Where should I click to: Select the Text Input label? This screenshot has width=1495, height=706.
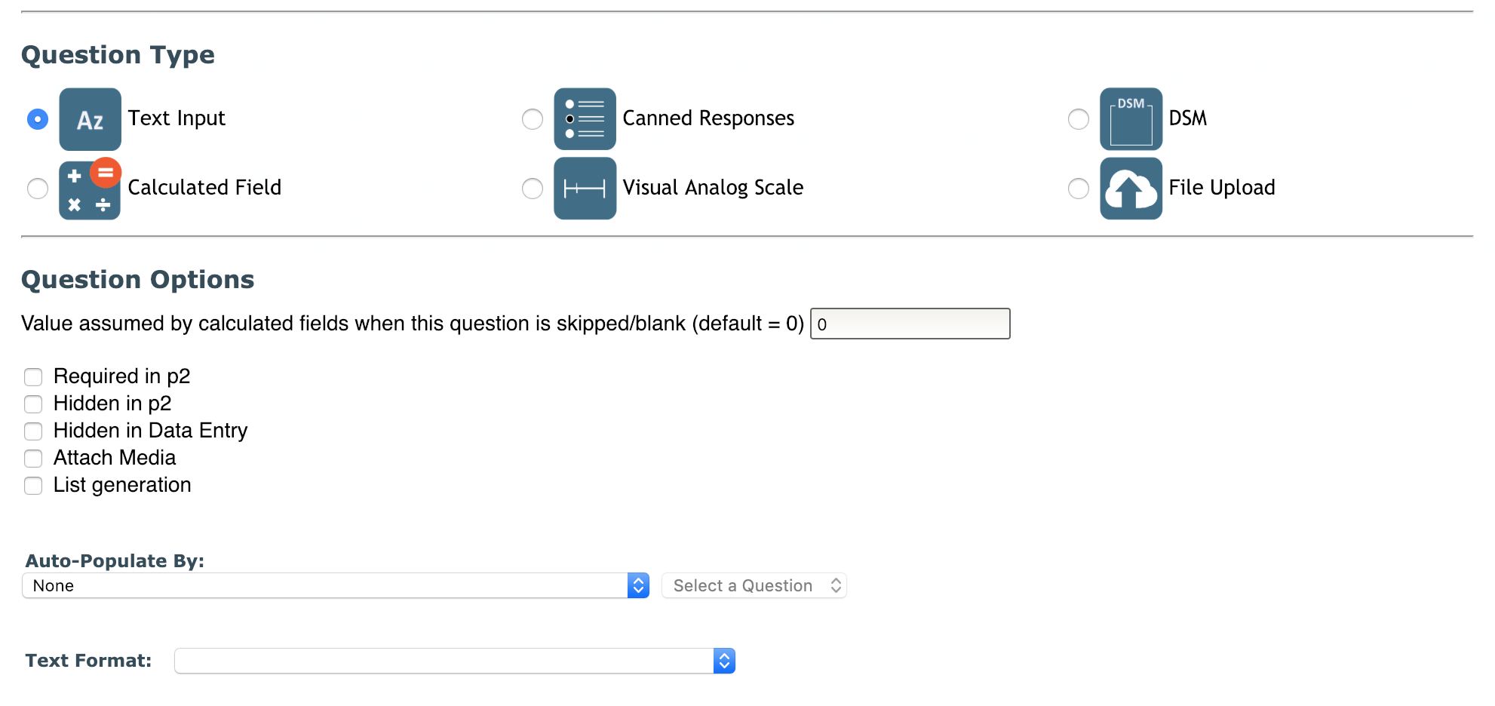pos(176,118)
